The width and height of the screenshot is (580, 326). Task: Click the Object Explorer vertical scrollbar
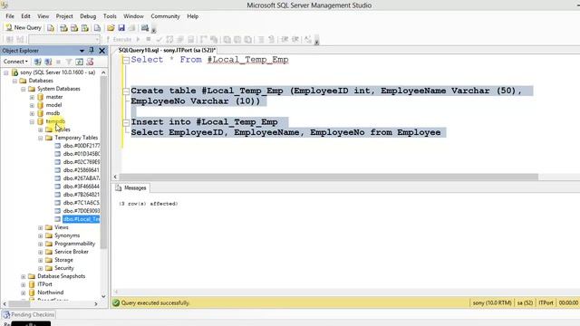point(103,162)
